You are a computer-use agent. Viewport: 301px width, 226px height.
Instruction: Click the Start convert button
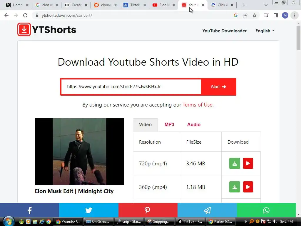point(218,87)
